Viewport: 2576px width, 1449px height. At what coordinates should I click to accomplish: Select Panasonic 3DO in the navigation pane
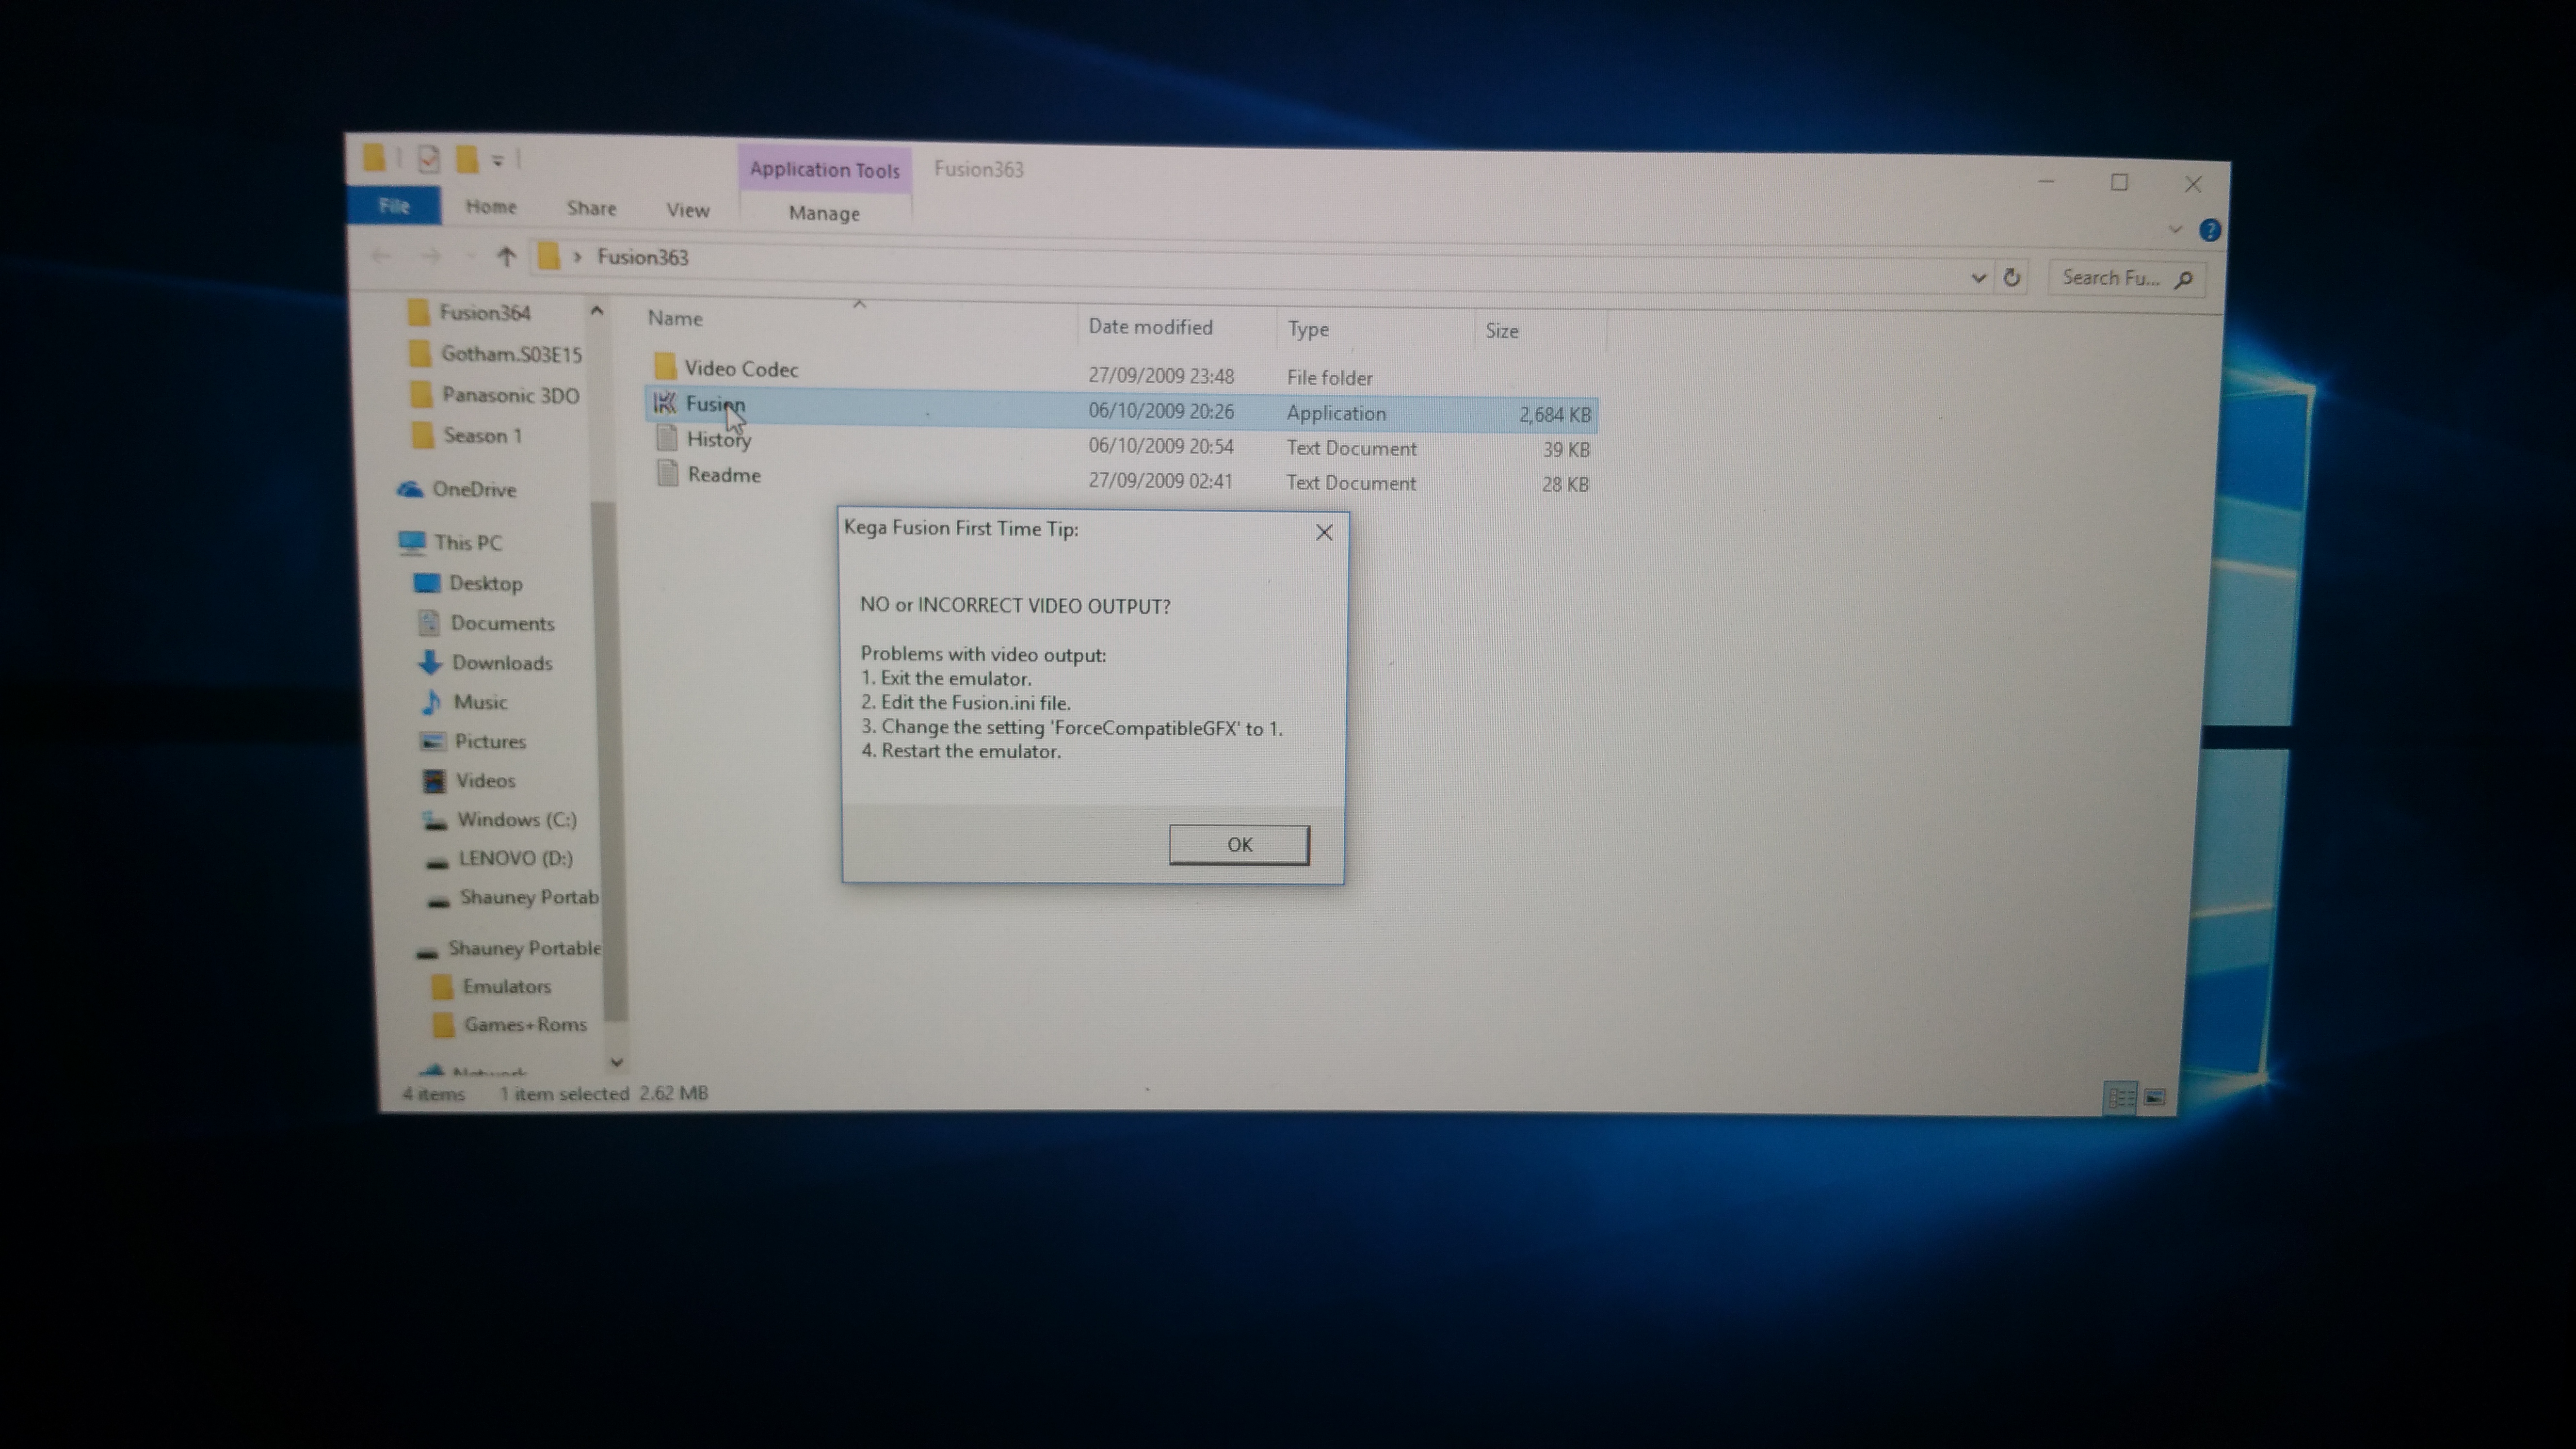click(x=511, y=395)
